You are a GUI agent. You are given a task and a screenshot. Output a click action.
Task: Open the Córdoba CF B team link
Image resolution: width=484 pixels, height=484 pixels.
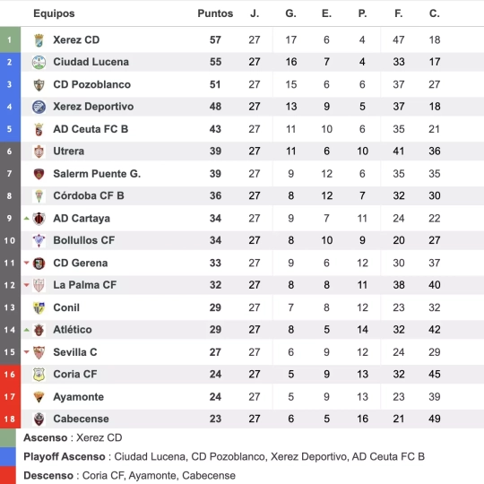click(89, 195)
